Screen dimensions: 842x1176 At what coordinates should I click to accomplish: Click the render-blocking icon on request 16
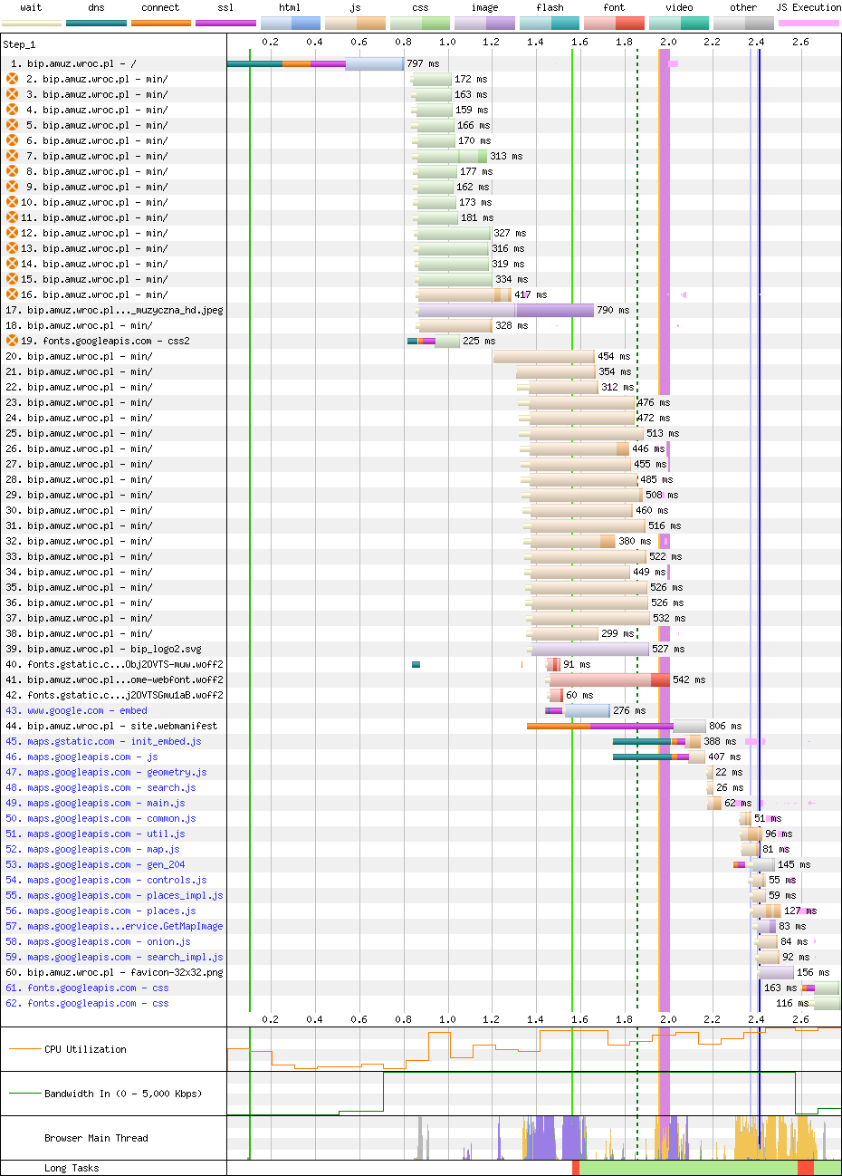point(13,294)
